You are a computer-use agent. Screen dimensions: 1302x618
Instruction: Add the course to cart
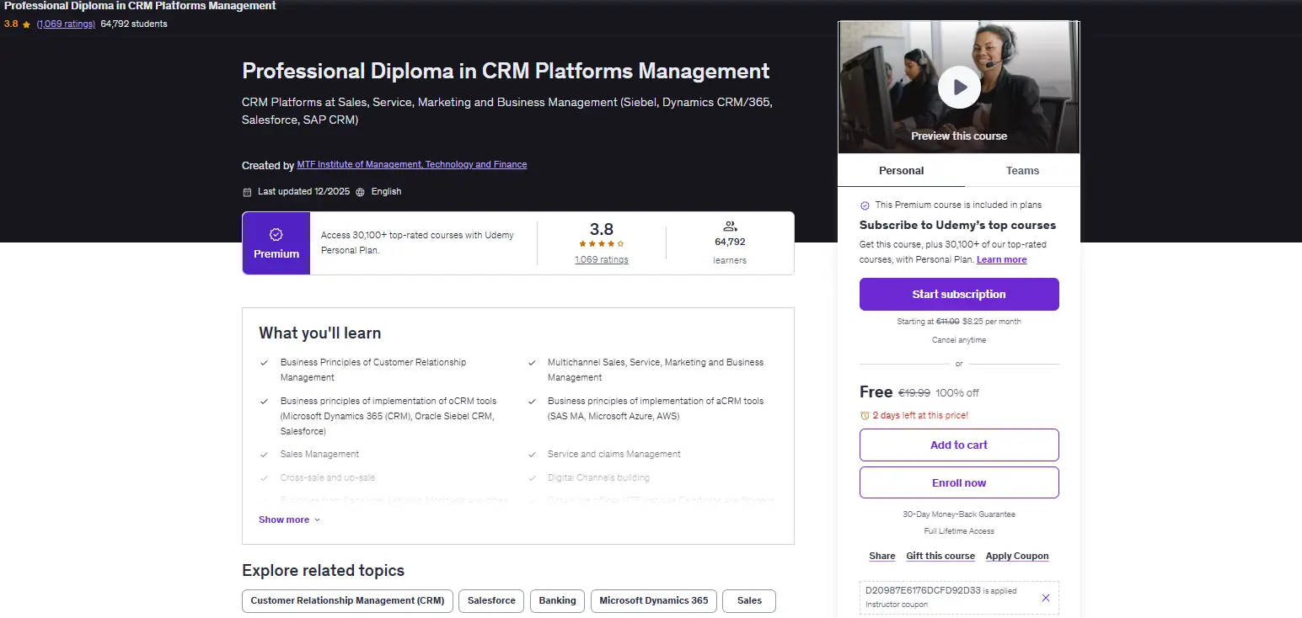(x=959, y=445)
